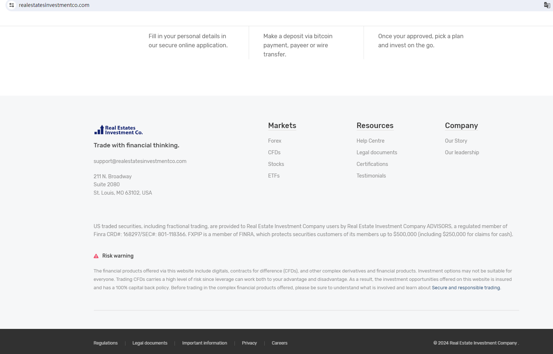Image resolution: width=553 pixels, height=354 pixels.
Task: Open the Testimonials link
Action: tap(371, 176)
